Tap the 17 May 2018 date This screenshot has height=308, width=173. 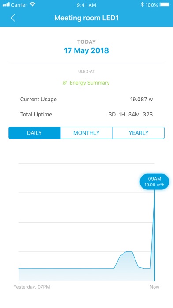[x=86, y=50]
